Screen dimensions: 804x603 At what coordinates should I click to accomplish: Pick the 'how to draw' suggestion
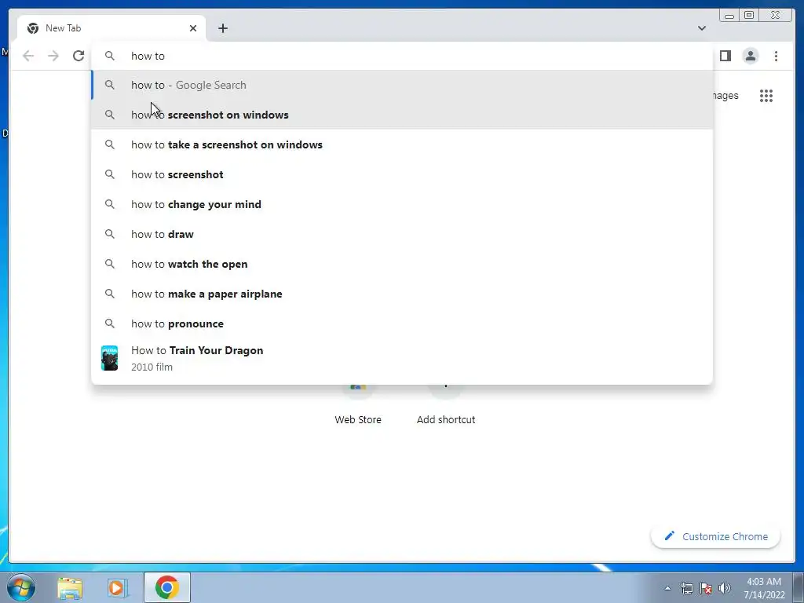click(402, 234)
